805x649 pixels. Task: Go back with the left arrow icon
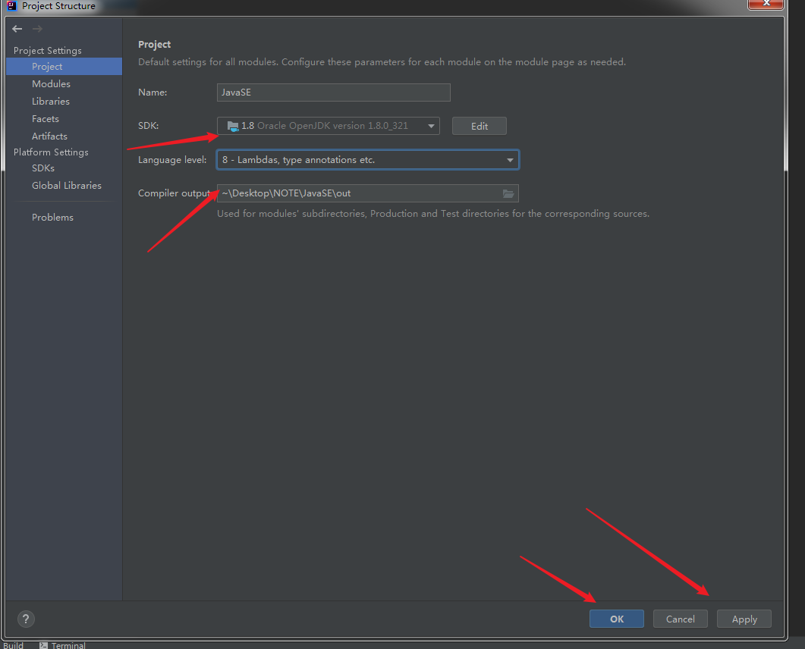(17, 29)
